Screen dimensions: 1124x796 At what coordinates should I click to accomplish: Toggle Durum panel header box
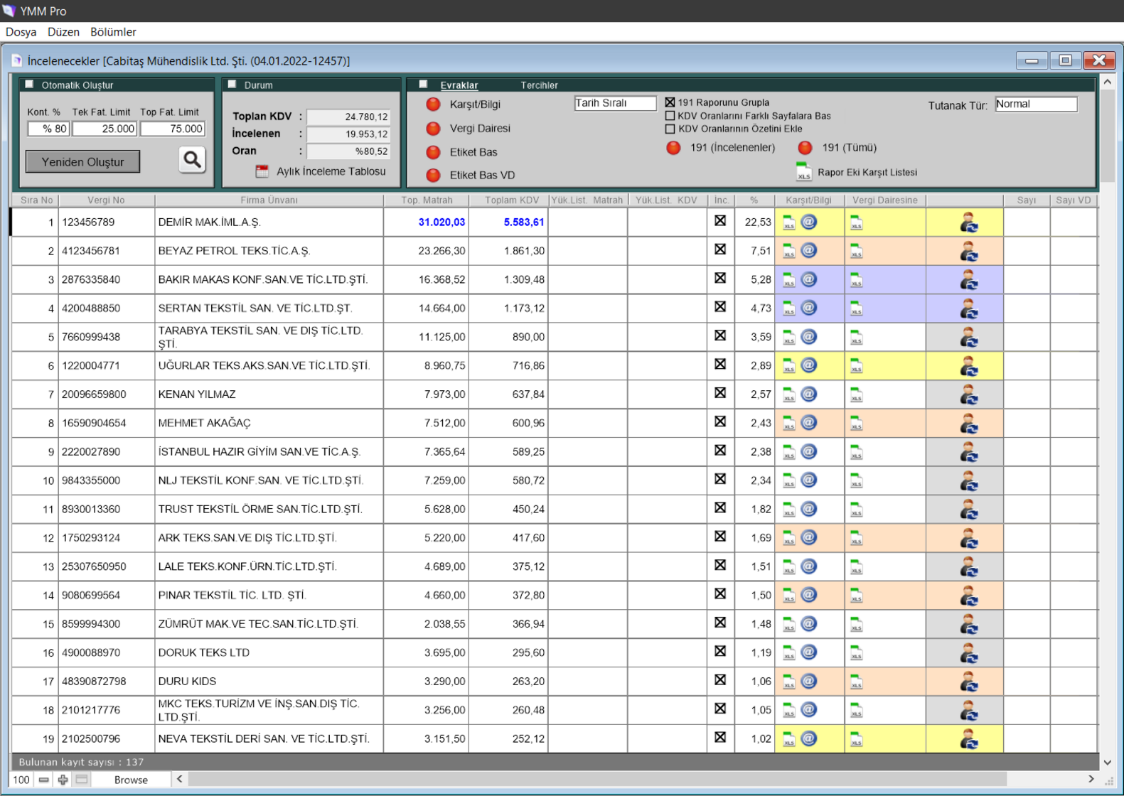[x=232, y=85]
